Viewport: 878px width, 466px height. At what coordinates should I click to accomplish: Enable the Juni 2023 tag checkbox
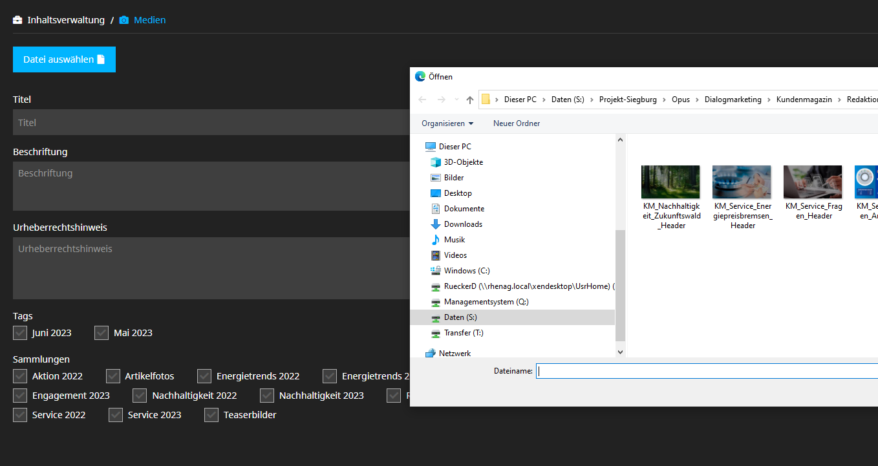20,333
